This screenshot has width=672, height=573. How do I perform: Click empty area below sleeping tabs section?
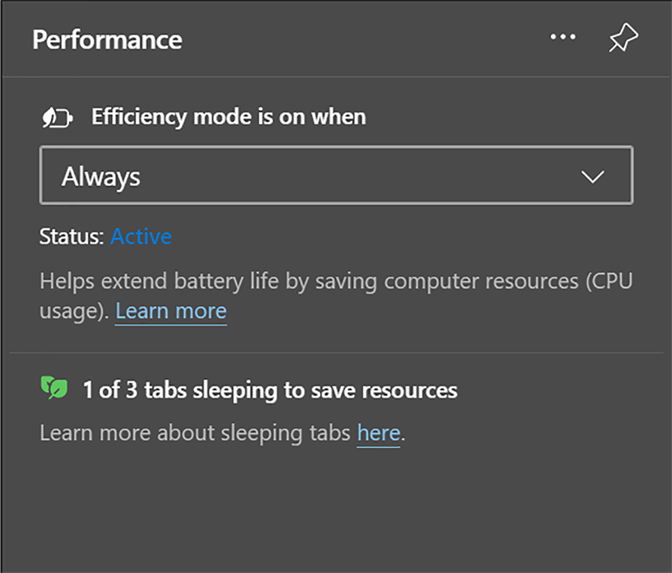point(336,513)
